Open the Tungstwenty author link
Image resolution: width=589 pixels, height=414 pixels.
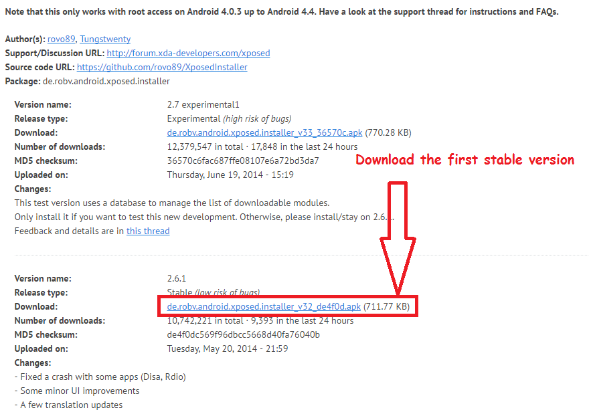point(105,39)
